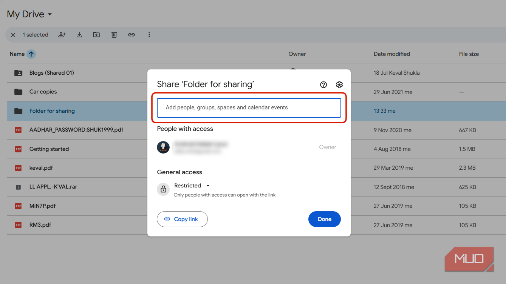Select the Getting started file name
The height and width of the screenshot is (284, 506).
[49, 149]
